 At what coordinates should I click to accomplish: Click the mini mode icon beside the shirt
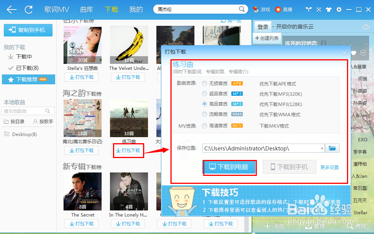click(319, 9)
